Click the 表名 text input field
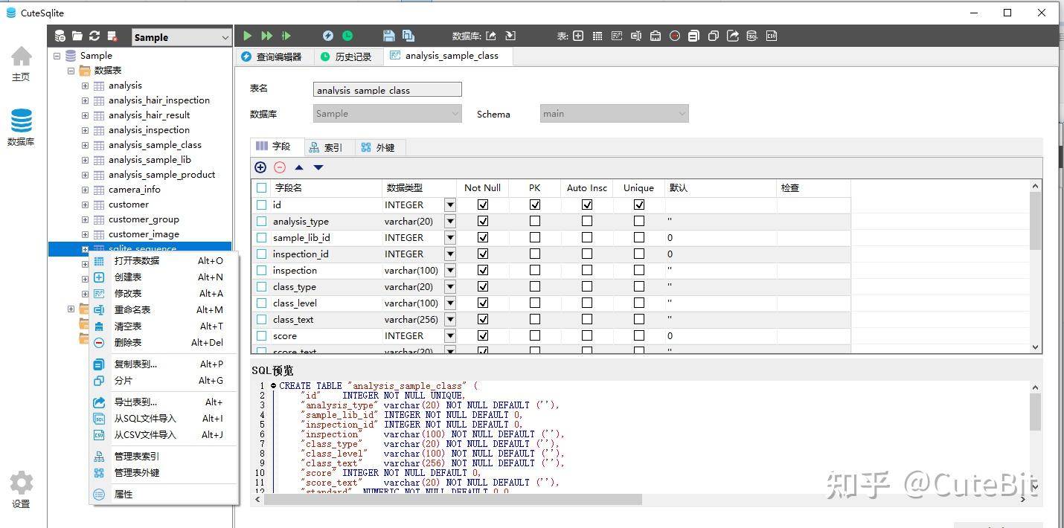 [388, 90]
